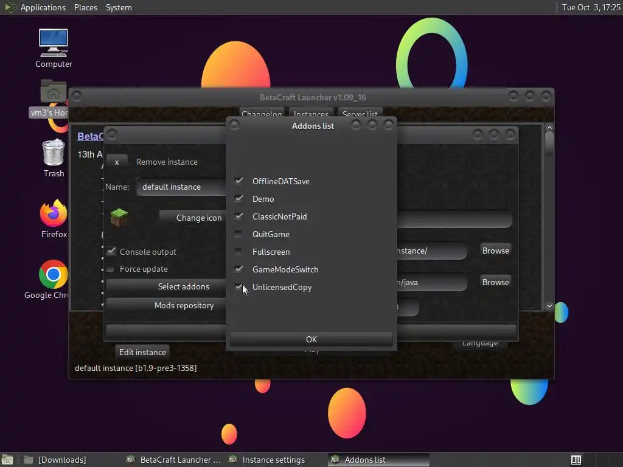
Task: Click the instance directory path field
Action: (432, 251)
